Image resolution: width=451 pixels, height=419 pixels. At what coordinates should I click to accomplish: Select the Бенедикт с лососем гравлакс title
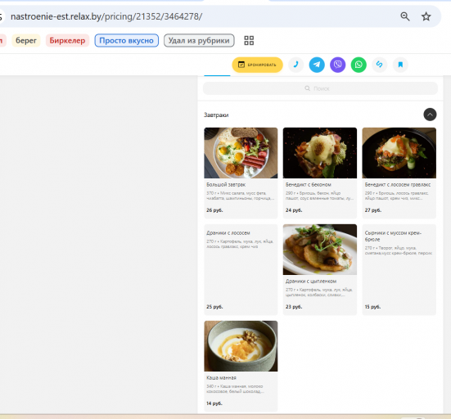coord(398,185)
